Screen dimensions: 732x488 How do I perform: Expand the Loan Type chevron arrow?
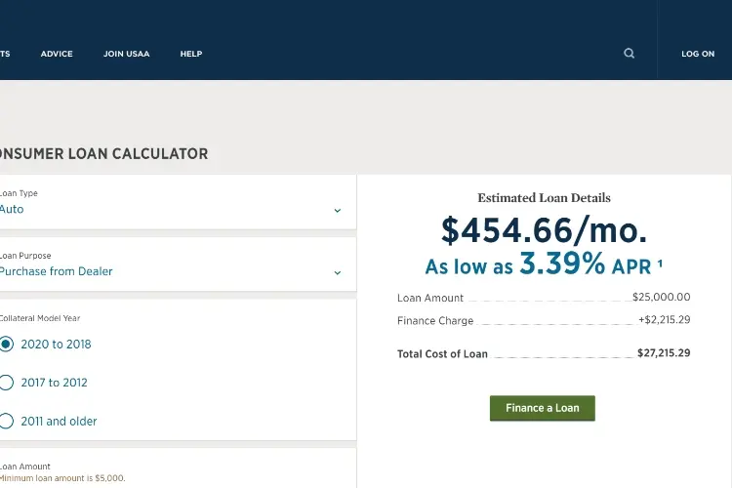(338, 211)
